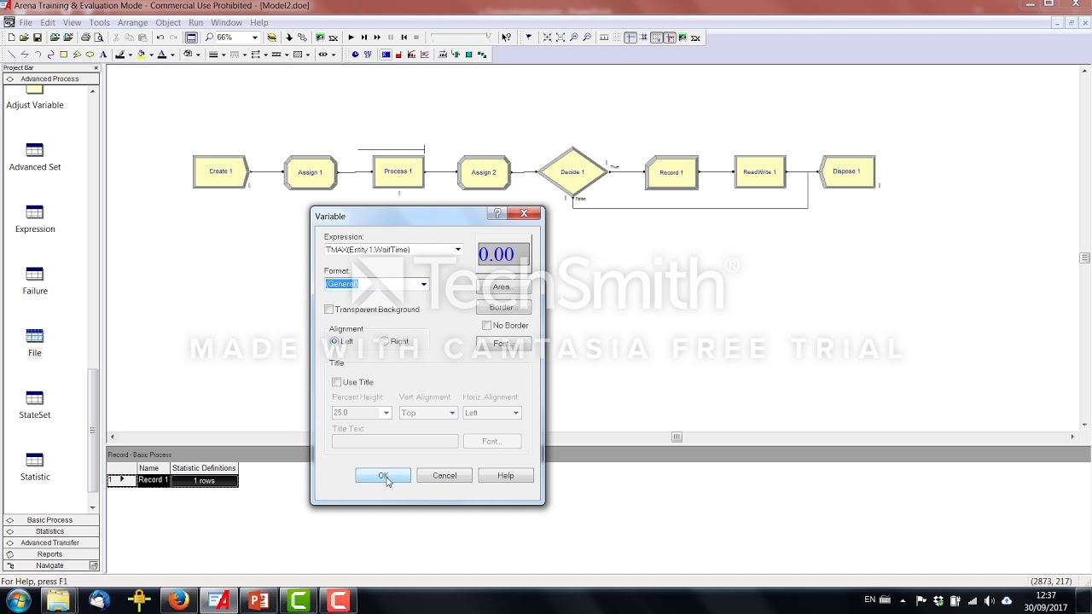Expand the Advanced Transfer panel
The height and width of the screenshot is (614, 1092).
pyautogui.click(x=49, y=543)
